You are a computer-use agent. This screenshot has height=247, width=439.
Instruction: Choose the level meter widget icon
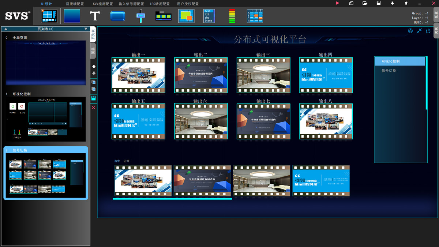pos(232,16)
